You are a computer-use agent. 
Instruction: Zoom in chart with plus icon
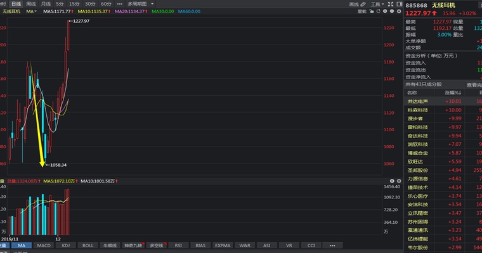[385, 11]
